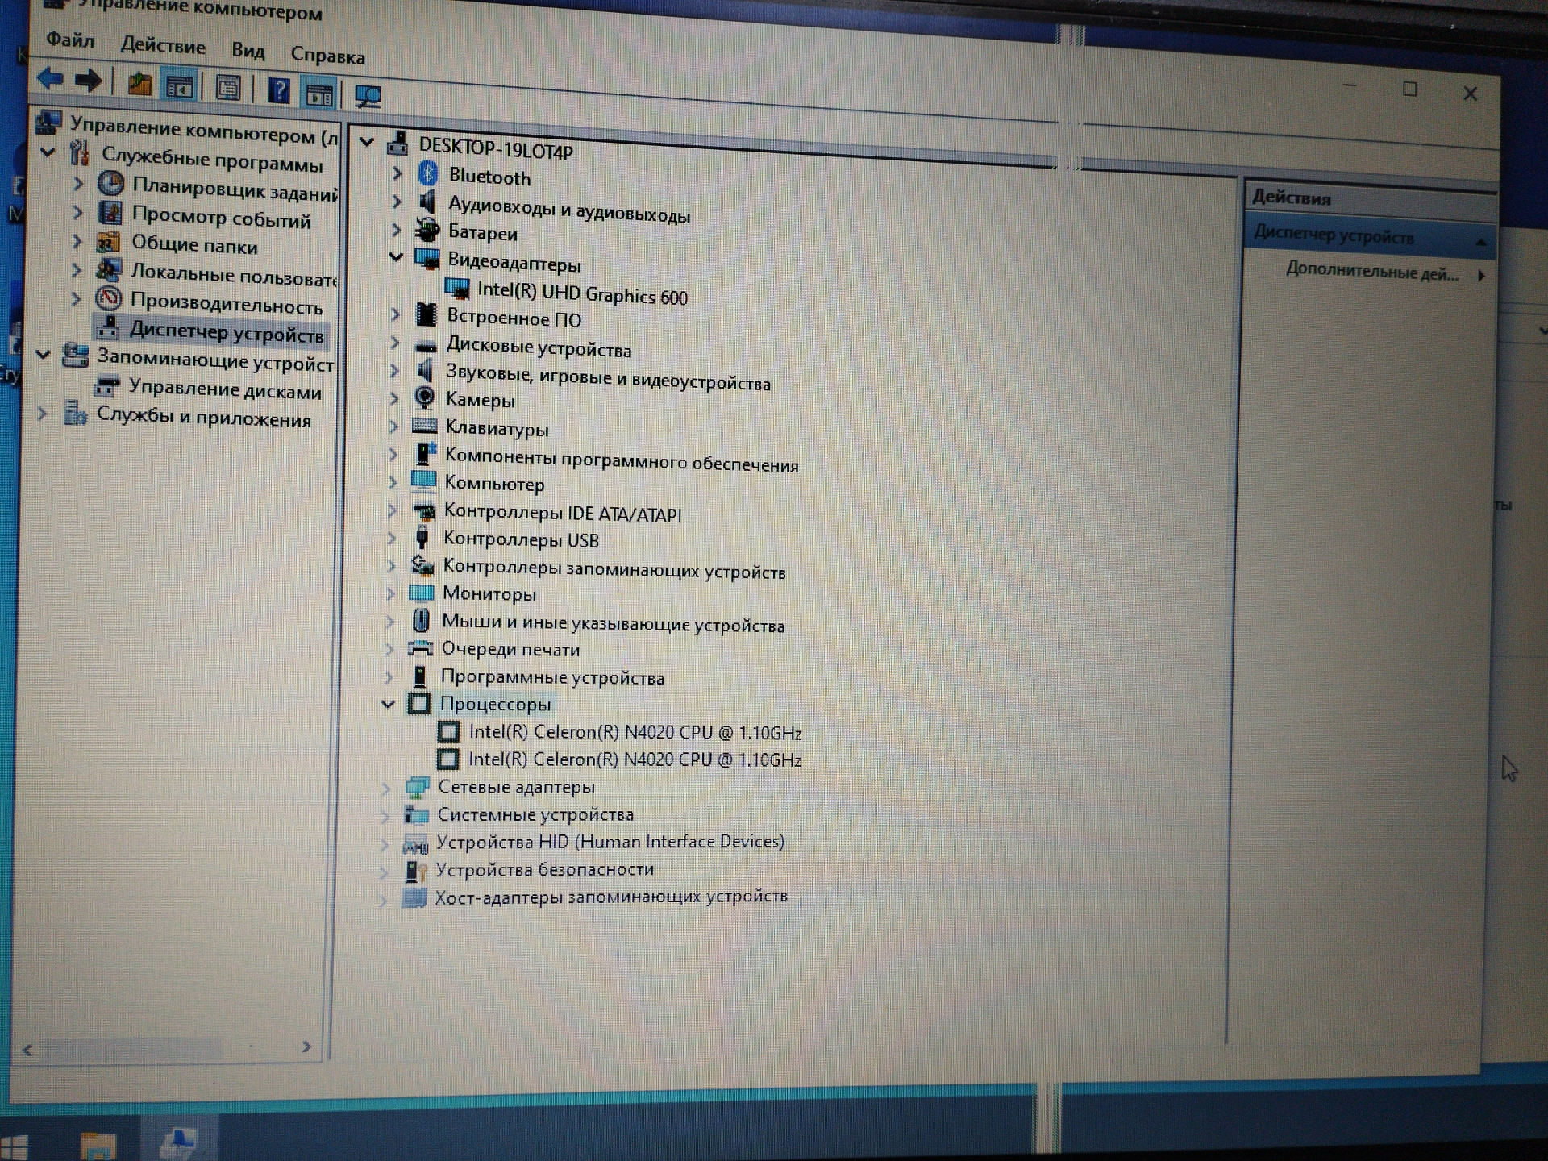Expand the Bluetooth node

(397, 173)
